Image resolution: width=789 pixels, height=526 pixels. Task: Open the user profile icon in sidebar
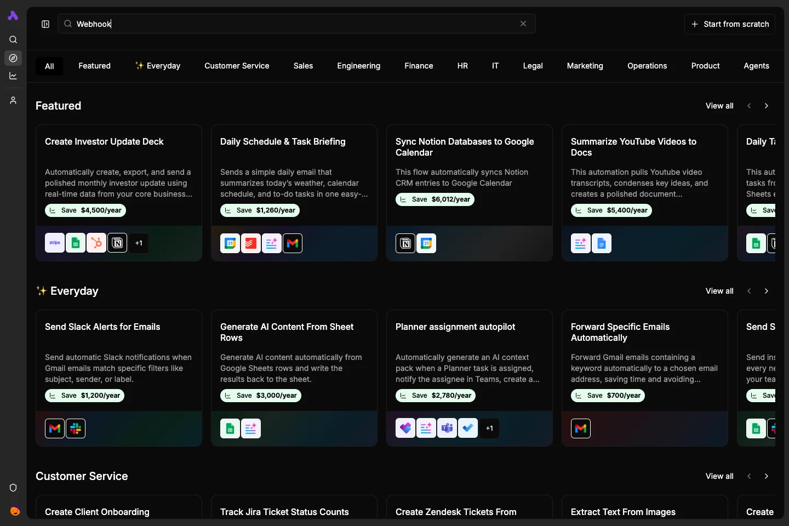13,100
